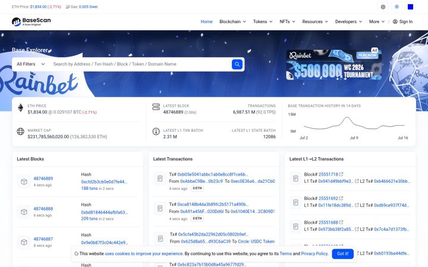Click cube icon for block 48746889

click(x=24, y=182)
